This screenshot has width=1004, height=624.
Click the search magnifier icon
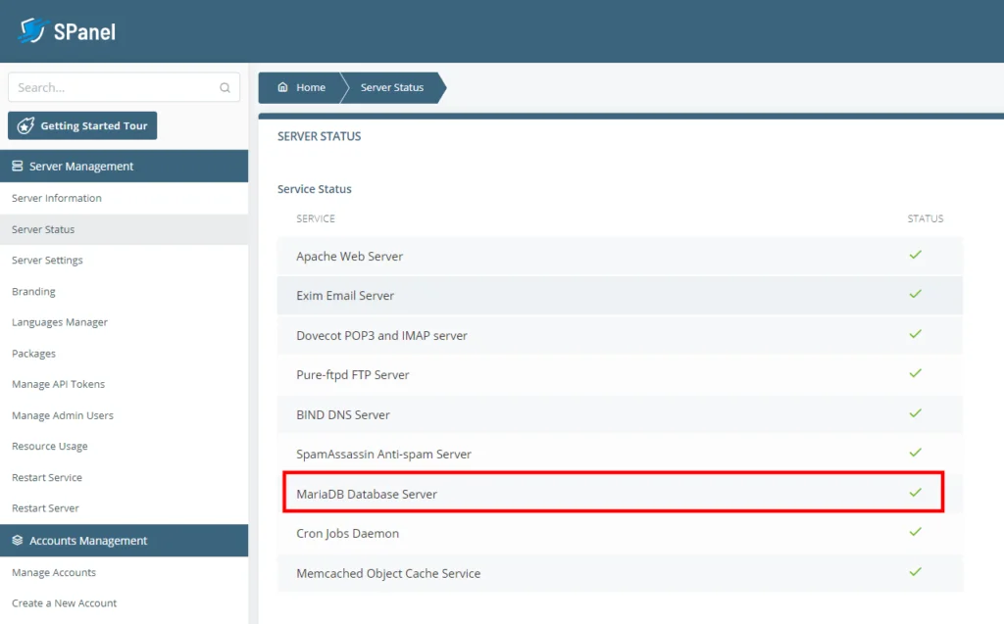point(226,87)
